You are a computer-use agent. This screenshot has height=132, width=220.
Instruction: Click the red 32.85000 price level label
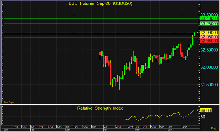[209, 41]
